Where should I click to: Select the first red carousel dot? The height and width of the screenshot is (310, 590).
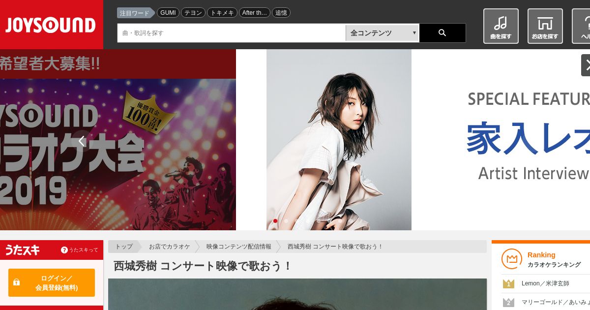click(275, 221)
